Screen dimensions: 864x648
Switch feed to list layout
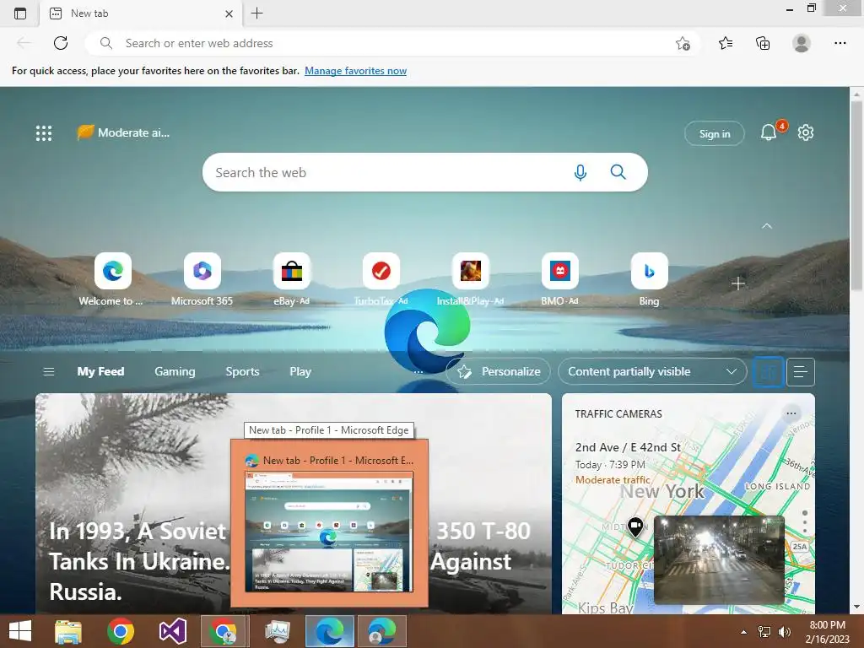(x=800, y=372)
